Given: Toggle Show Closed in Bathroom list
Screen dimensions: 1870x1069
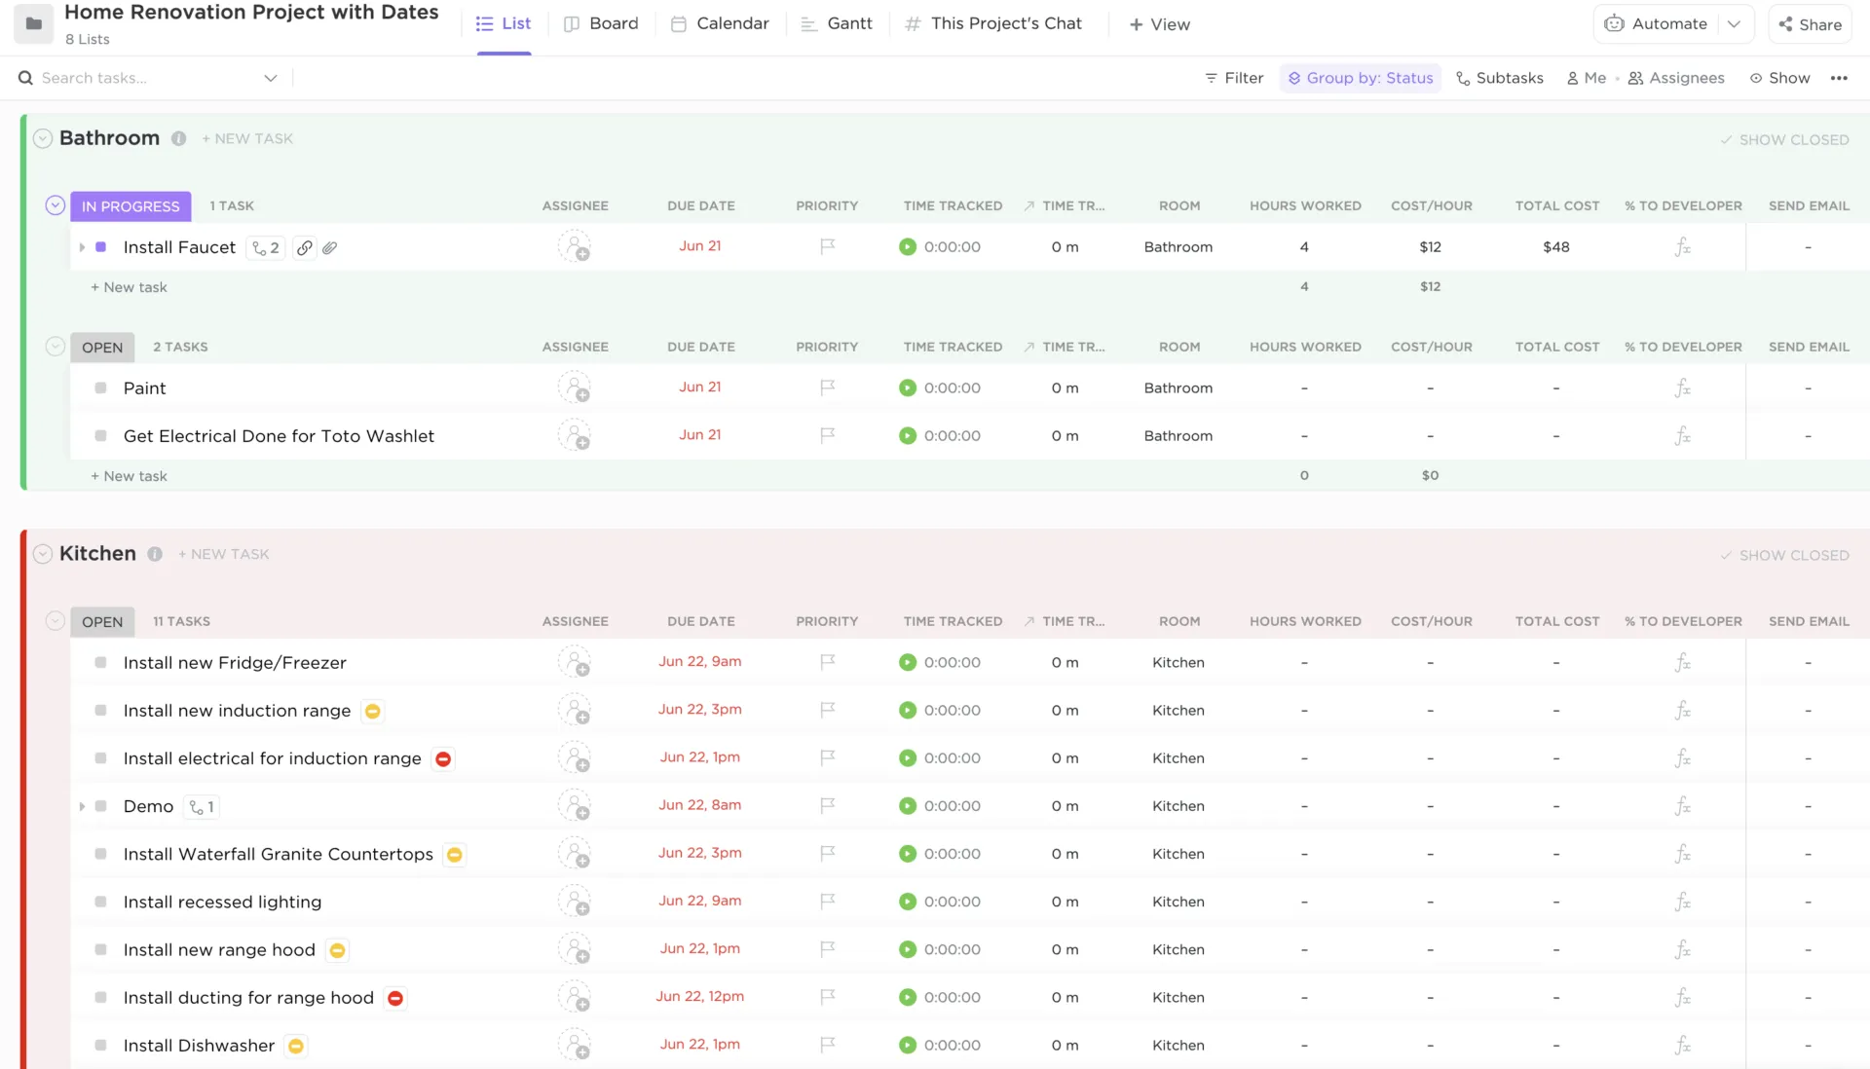Looking at the screenshot, I should click(x=1784, y=139).
